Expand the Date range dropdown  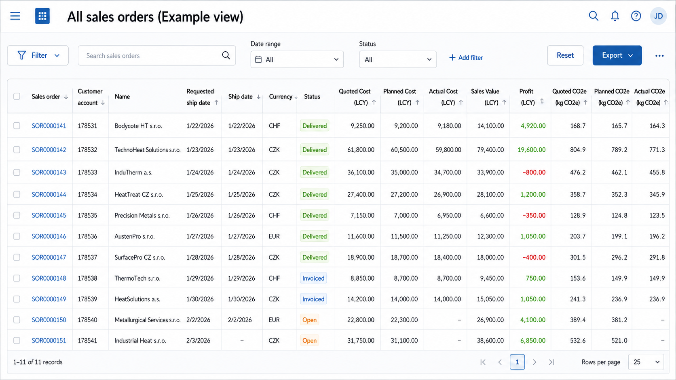[x=297, y=59]
